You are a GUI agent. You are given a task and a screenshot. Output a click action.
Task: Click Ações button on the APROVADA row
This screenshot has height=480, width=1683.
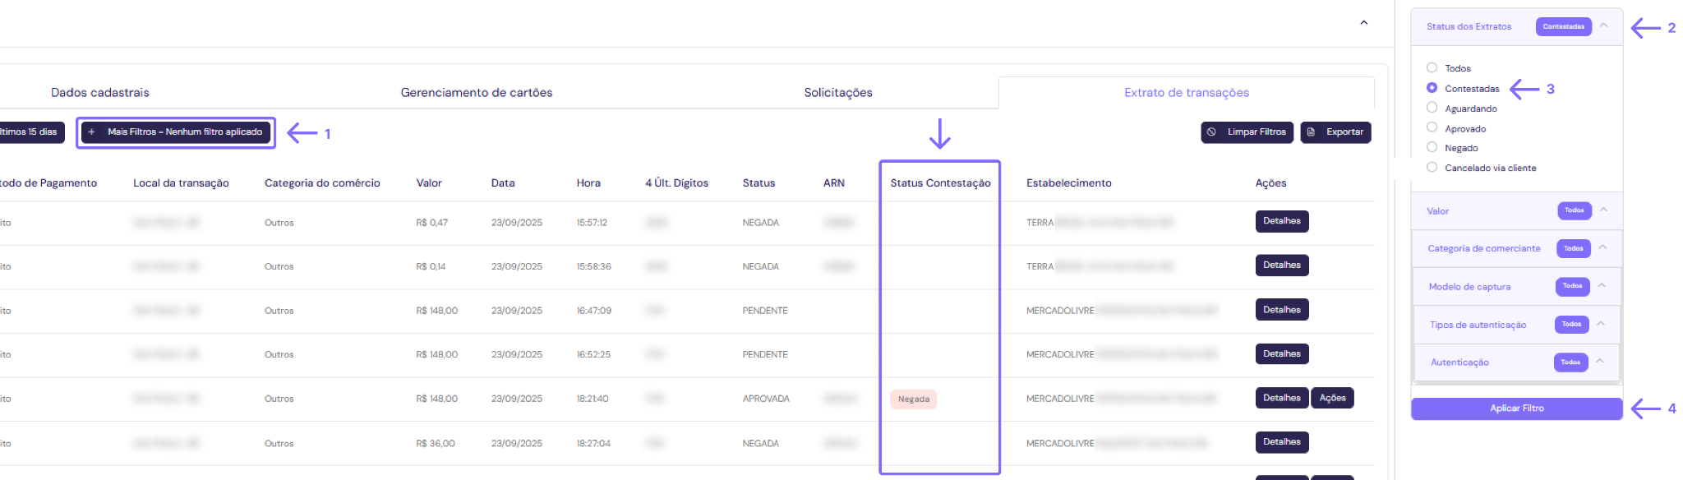coord(1332,399)
